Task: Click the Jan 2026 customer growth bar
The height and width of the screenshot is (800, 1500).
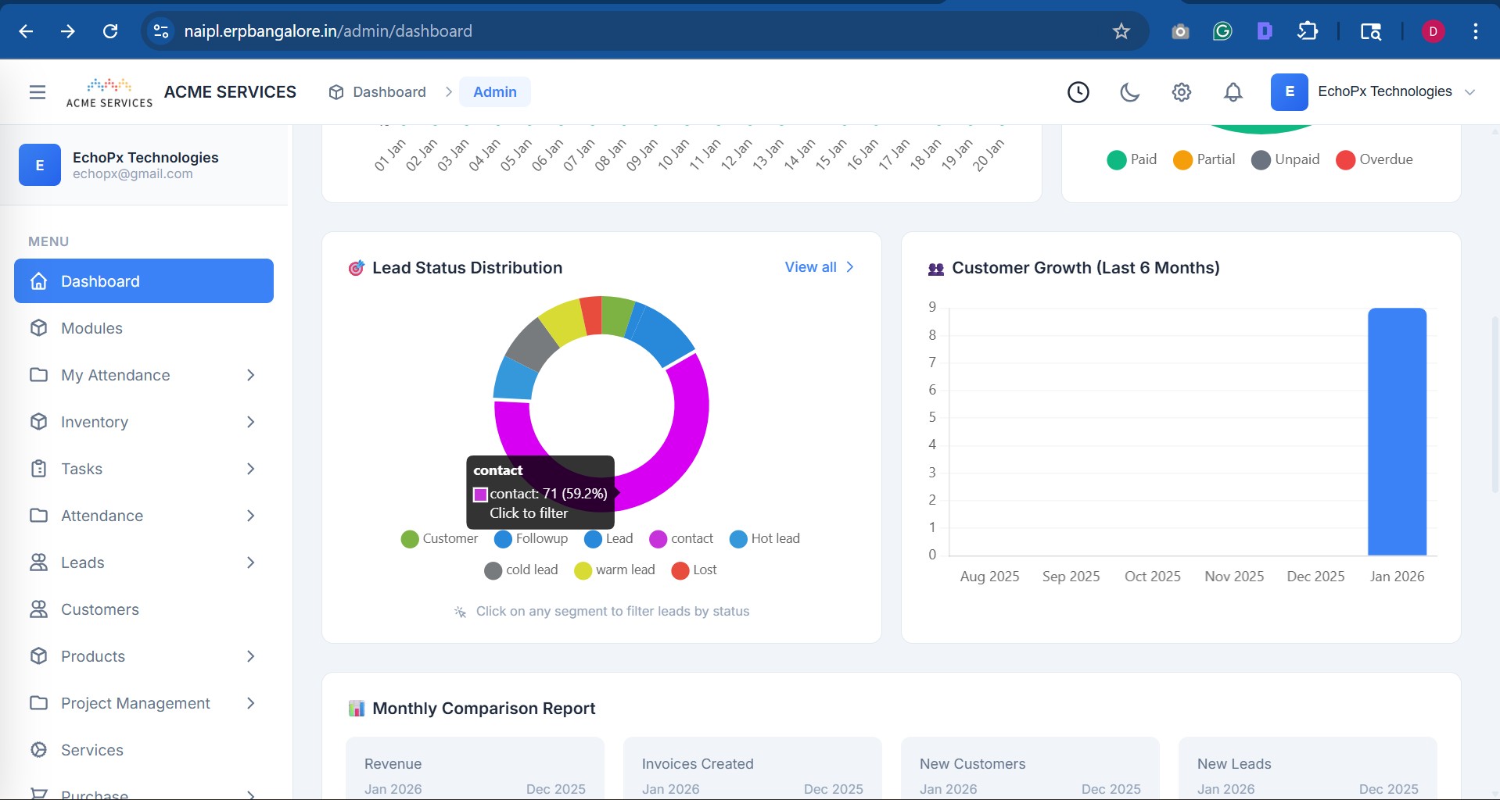Action: pyautogui.click(x=1397, y=431)
